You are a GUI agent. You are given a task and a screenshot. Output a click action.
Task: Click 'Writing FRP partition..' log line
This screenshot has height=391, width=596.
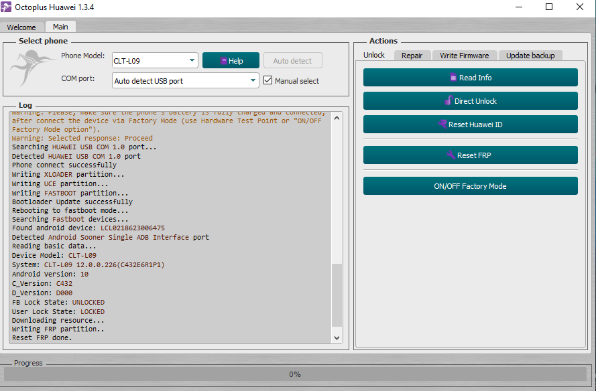pos(58,329)
